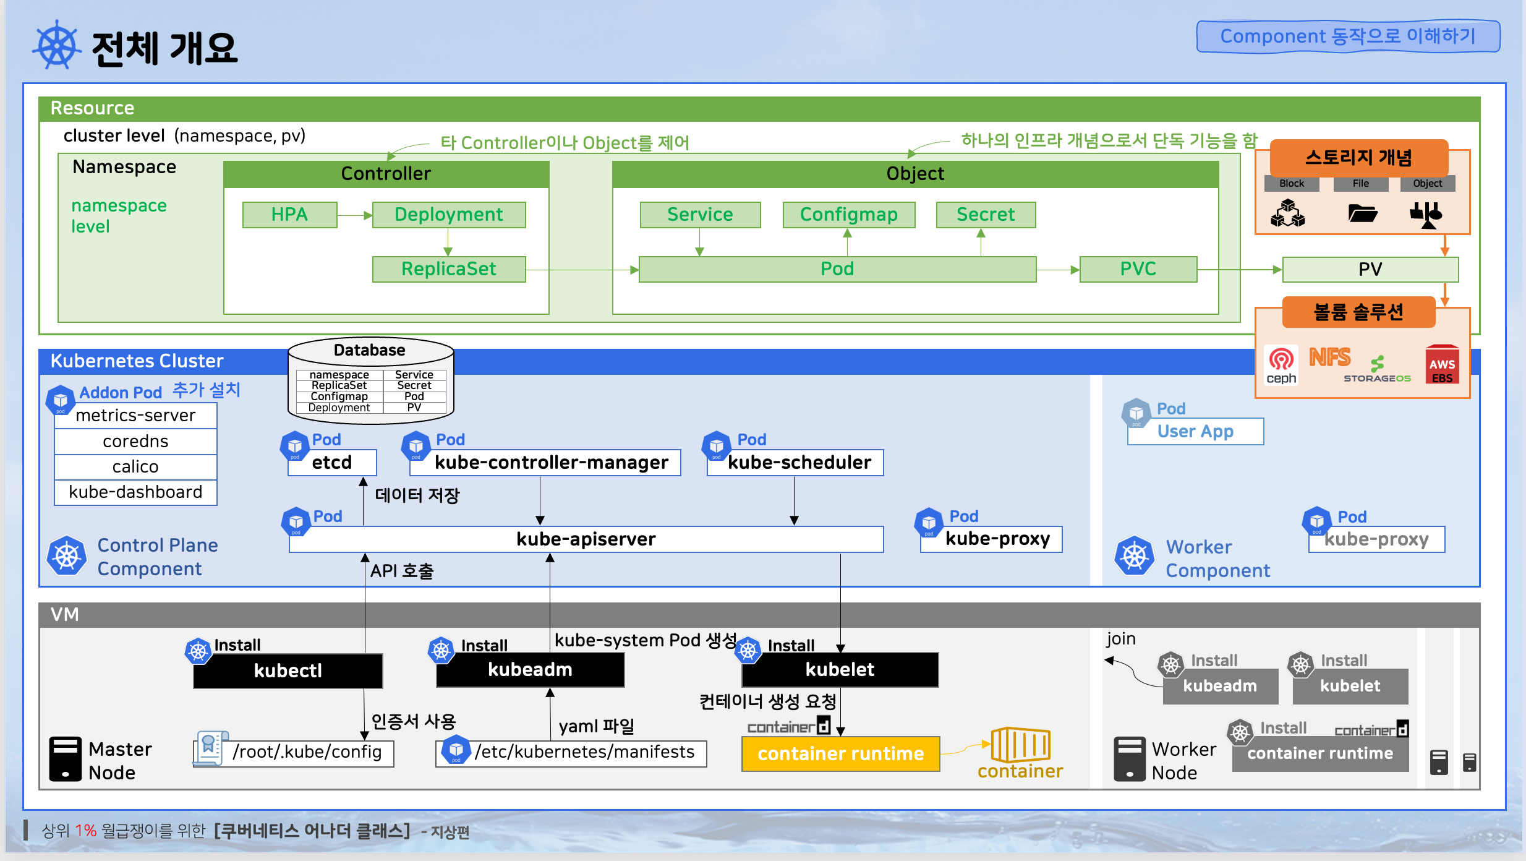Click the pod icon beside kube-scheduler
This screenshot has height=861, width=1526.
[x=717, y=447]
